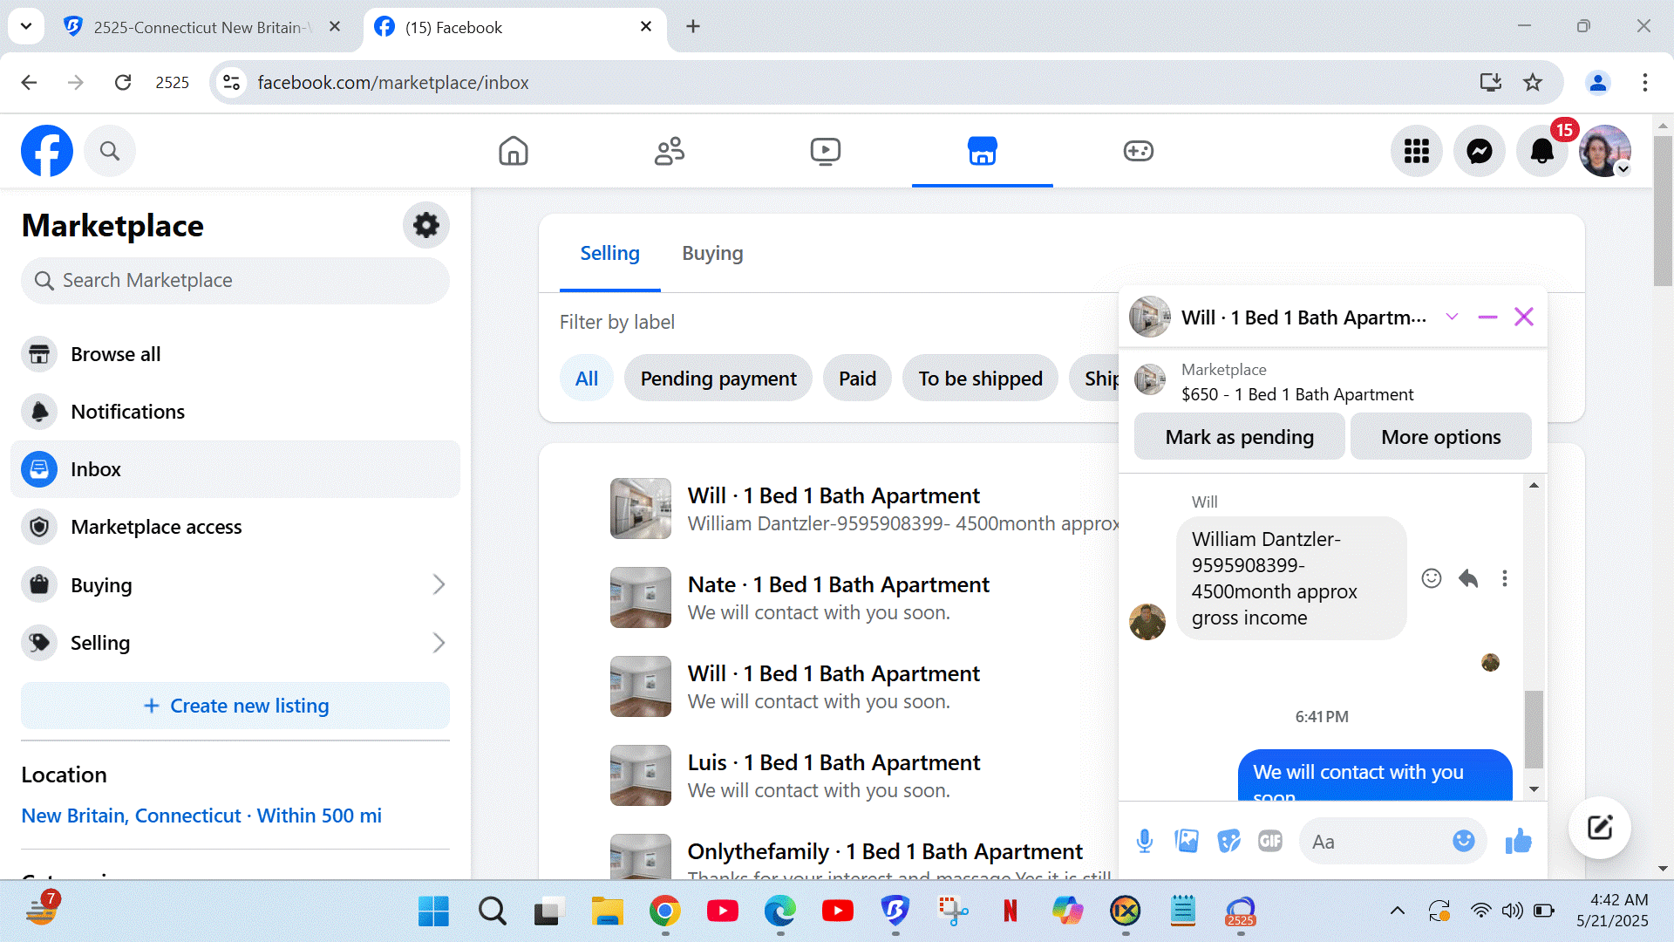Open Marketplace Notifications in sidebar
The height and width of the screenshot is (942, 1674).
point(235,412)
